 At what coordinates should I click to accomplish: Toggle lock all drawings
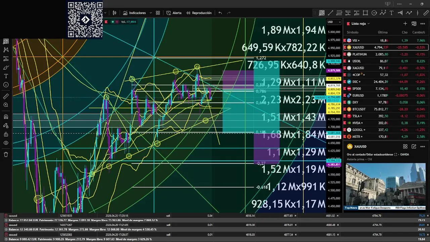coord(6,134)
